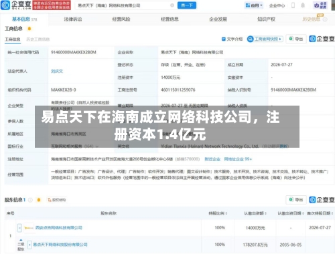Open 同地址企业 99+ link

point(238,159)
